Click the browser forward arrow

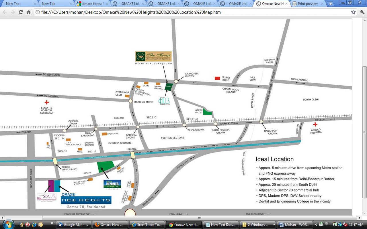(13, 12)
